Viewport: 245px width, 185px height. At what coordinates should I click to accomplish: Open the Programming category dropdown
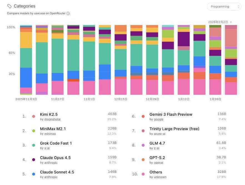[x=224, y=7]
